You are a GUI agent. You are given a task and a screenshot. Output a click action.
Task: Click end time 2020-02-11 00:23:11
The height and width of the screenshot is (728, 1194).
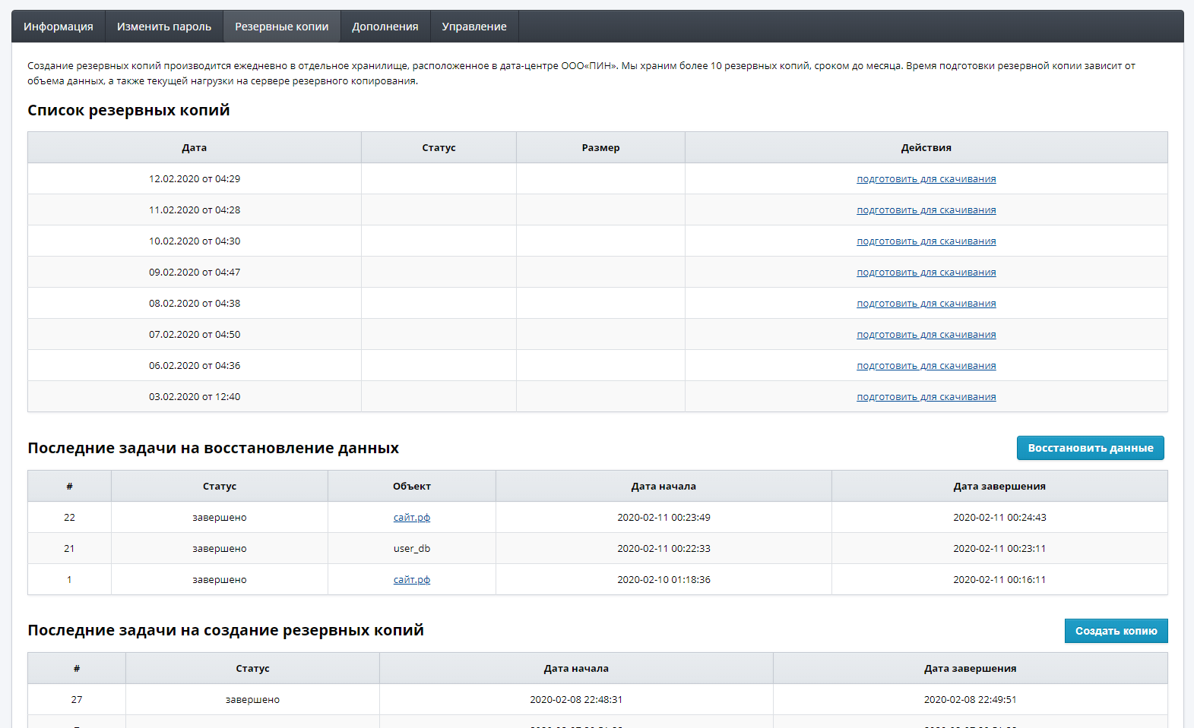tap(999, 549)
